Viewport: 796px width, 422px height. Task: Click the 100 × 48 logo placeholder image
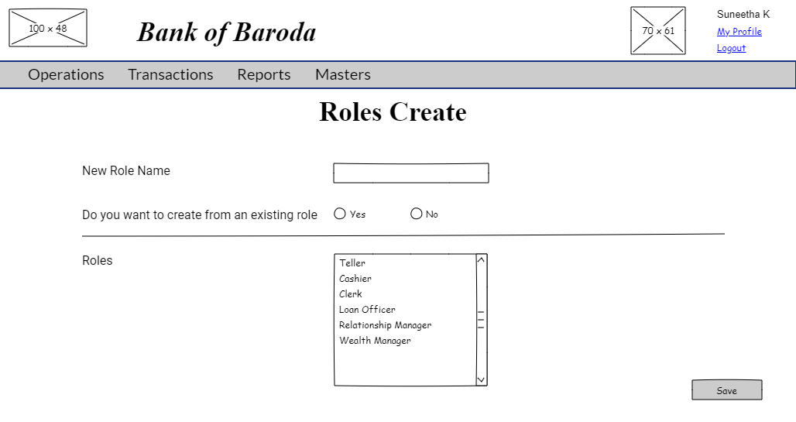pos(48,28)
